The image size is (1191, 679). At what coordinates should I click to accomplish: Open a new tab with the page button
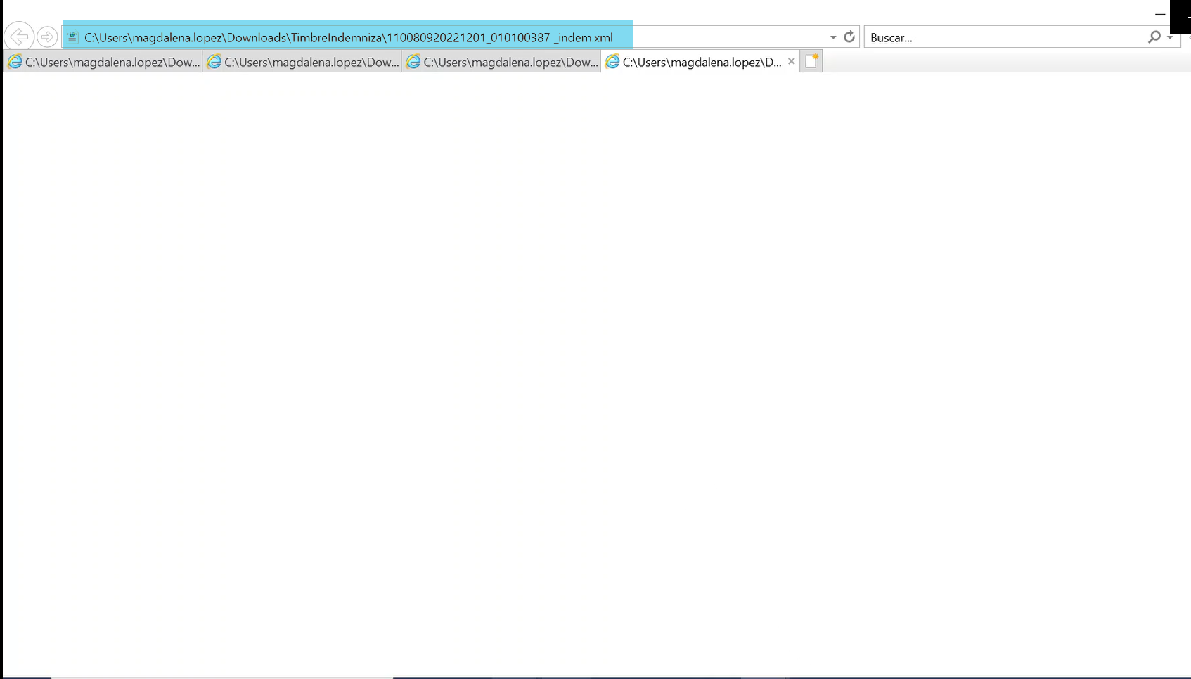click(811, 61)
